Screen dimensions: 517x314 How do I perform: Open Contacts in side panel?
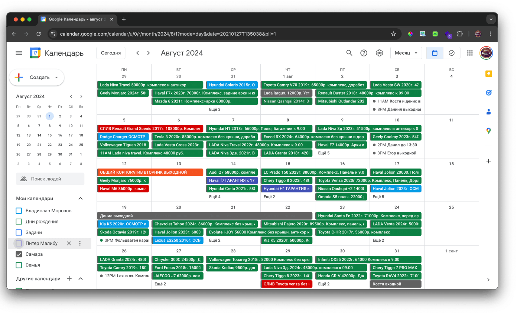(x=488, y=112)
